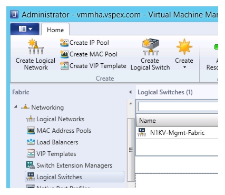Click the Logical Switches search field
Screen dimensions: 225x195
178,106
